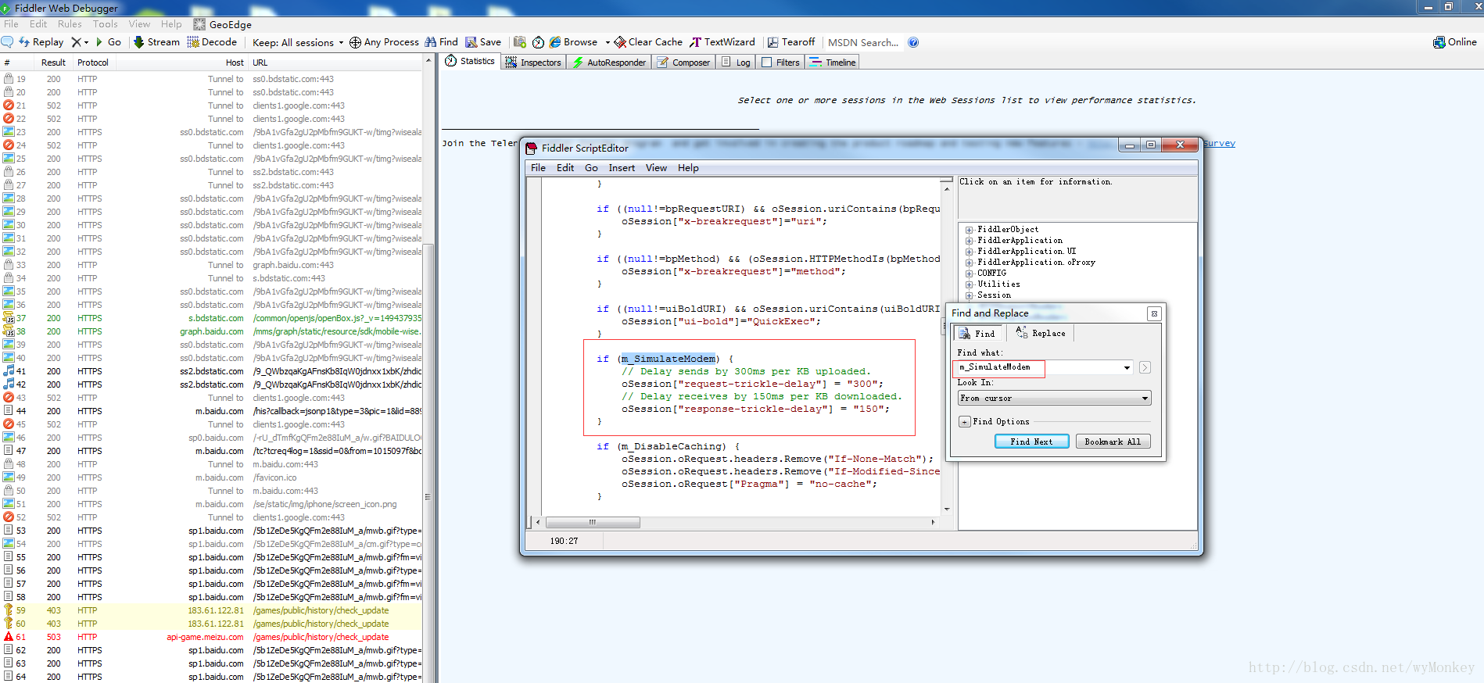Expand the FiddlerApplication.oProxy tree node
The image size is (1484, 683).
point(969,263)
